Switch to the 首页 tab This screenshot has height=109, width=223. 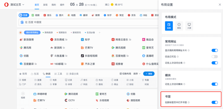click(37, 5)
